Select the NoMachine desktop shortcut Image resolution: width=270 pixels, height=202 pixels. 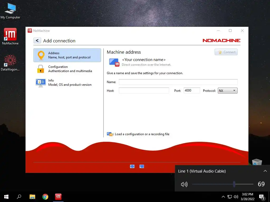pos(10,36)
